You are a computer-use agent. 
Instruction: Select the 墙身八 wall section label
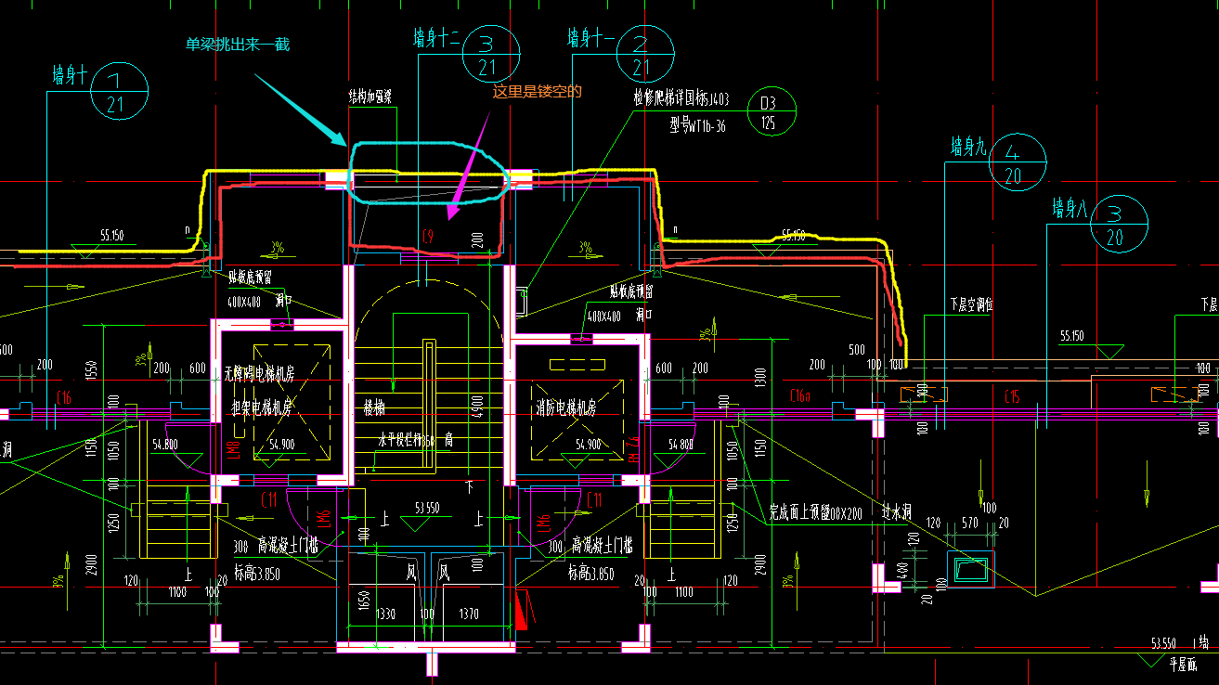click(x=1070, y=207)
